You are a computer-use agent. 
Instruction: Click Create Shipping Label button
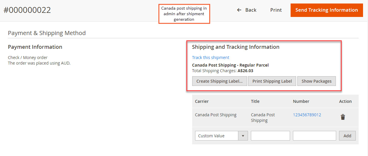pos(220,81)
